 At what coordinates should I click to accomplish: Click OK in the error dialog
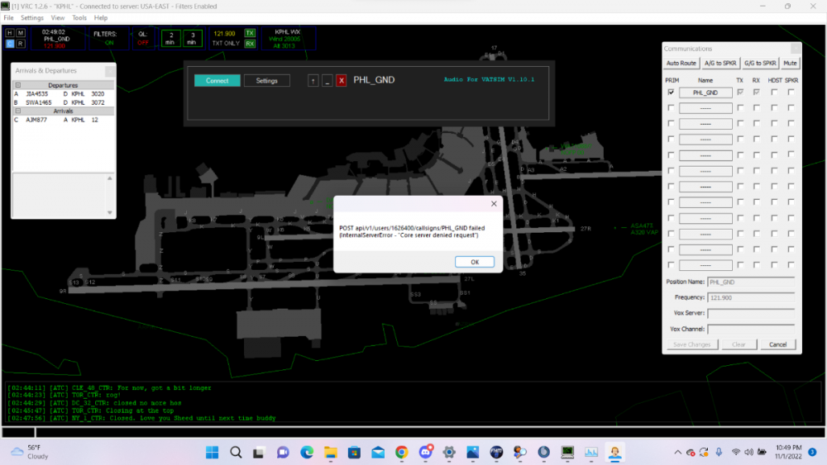tap(475, 262)
